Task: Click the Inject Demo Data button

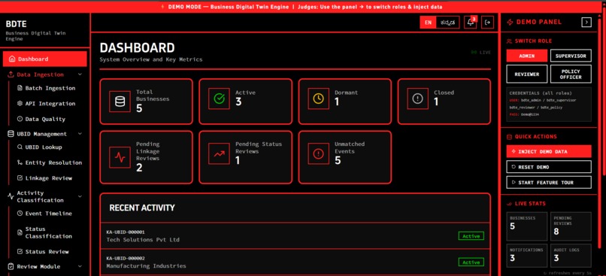Action: (549, 151)
